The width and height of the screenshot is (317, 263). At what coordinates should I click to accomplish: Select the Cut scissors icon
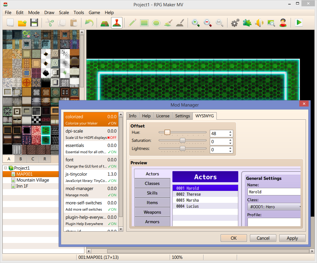(x=50, y=23)
